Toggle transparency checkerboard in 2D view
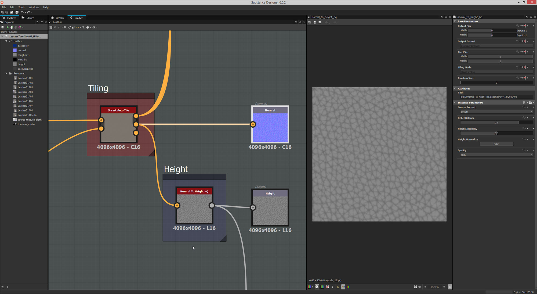 [317, 287]
